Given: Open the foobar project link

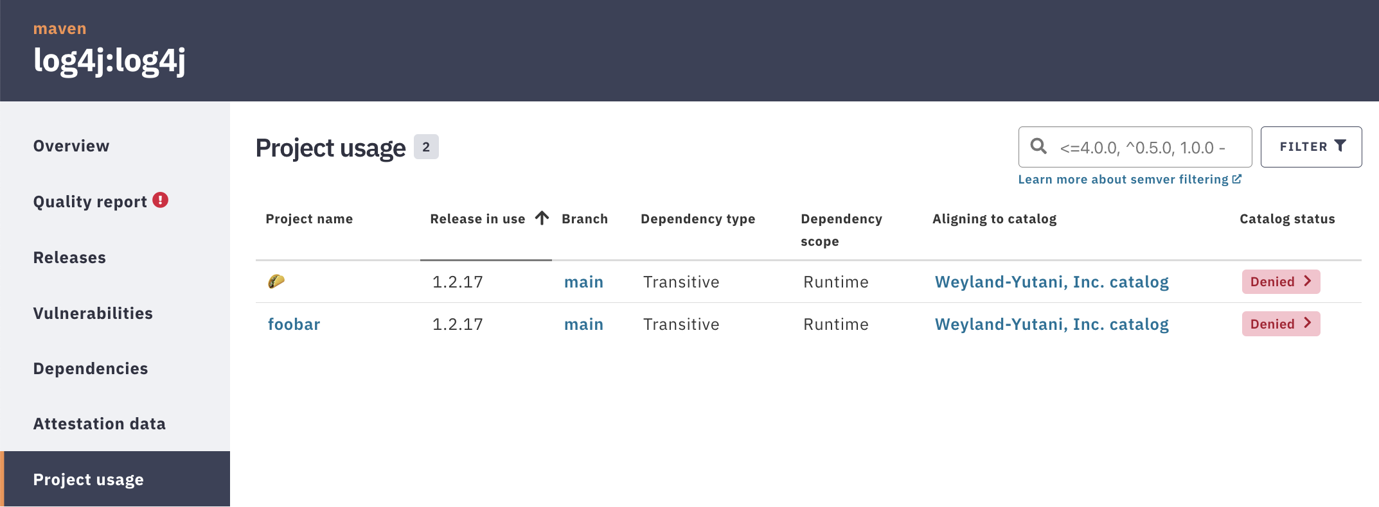Looking at the screenshot, I should tap(294, 324).
